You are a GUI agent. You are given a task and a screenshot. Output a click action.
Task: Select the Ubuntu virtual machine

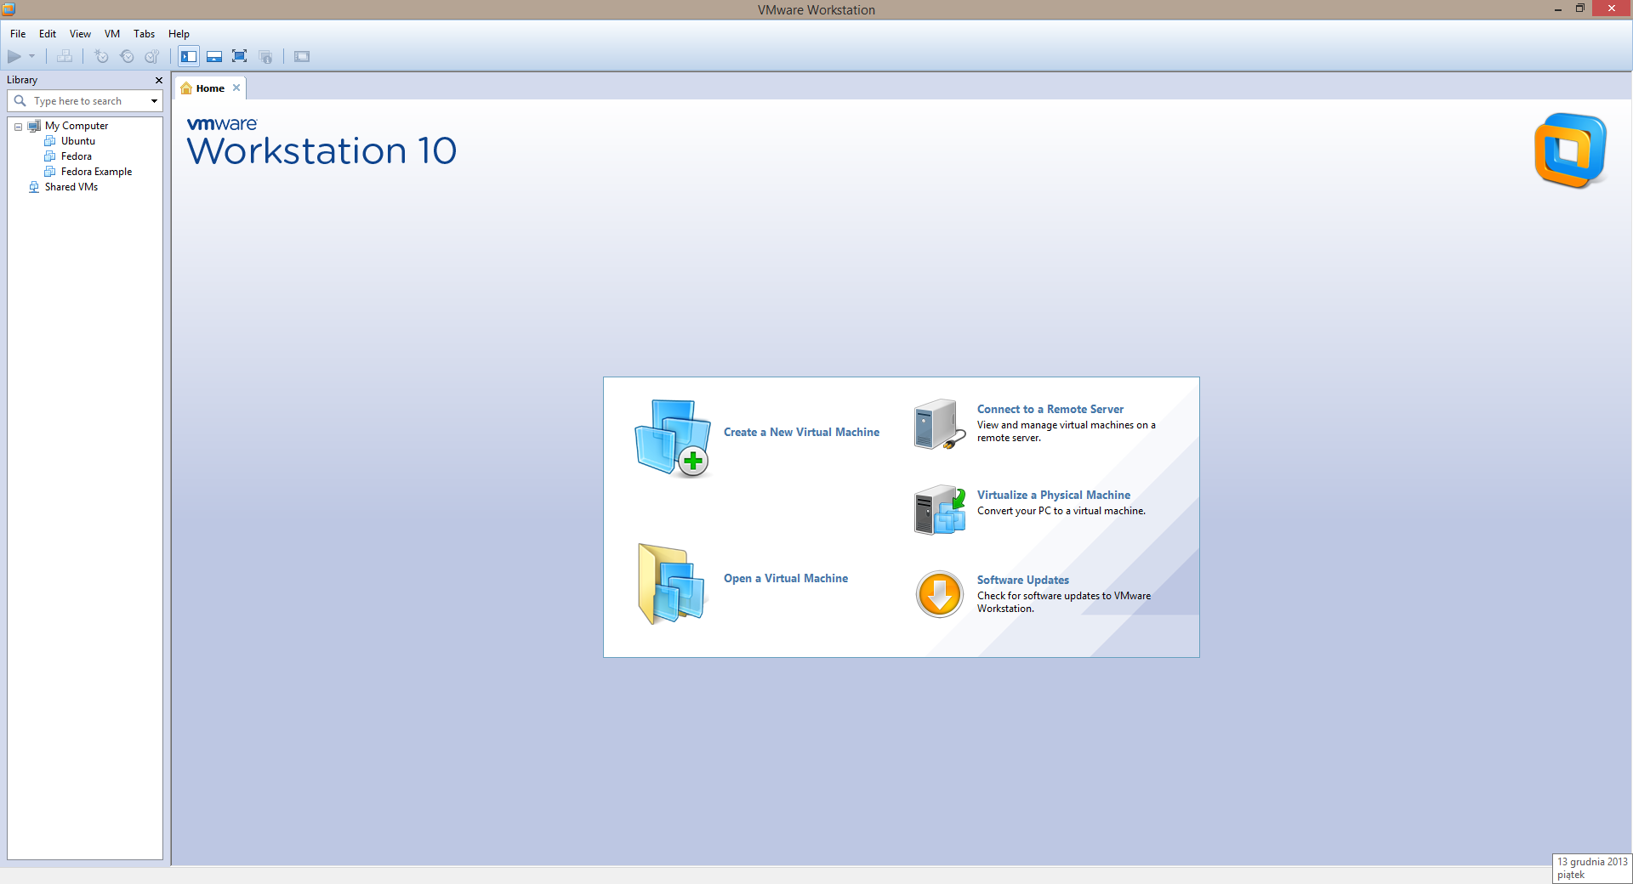pyautogui.click(x=78, y=141)
